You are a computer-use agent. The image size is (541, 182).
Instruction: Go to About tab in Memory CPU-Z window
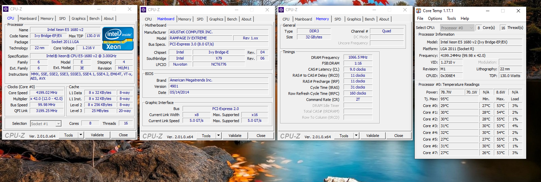click(384, 19)
